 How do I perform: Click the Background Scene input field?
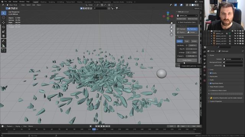point(233,62)
